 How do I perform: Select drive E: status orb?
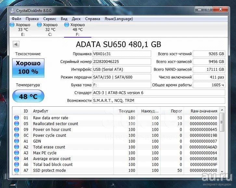click(12, 25)
